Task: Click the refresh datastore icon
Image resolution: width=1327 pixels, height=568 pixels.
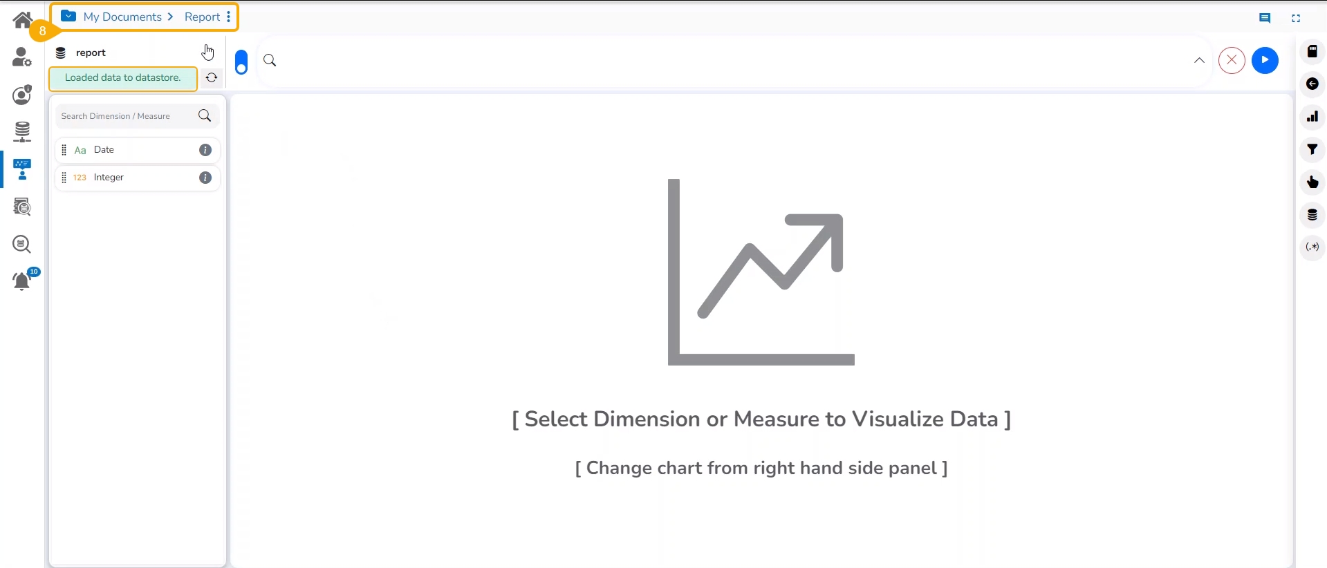Action: (x=212, y=78)
